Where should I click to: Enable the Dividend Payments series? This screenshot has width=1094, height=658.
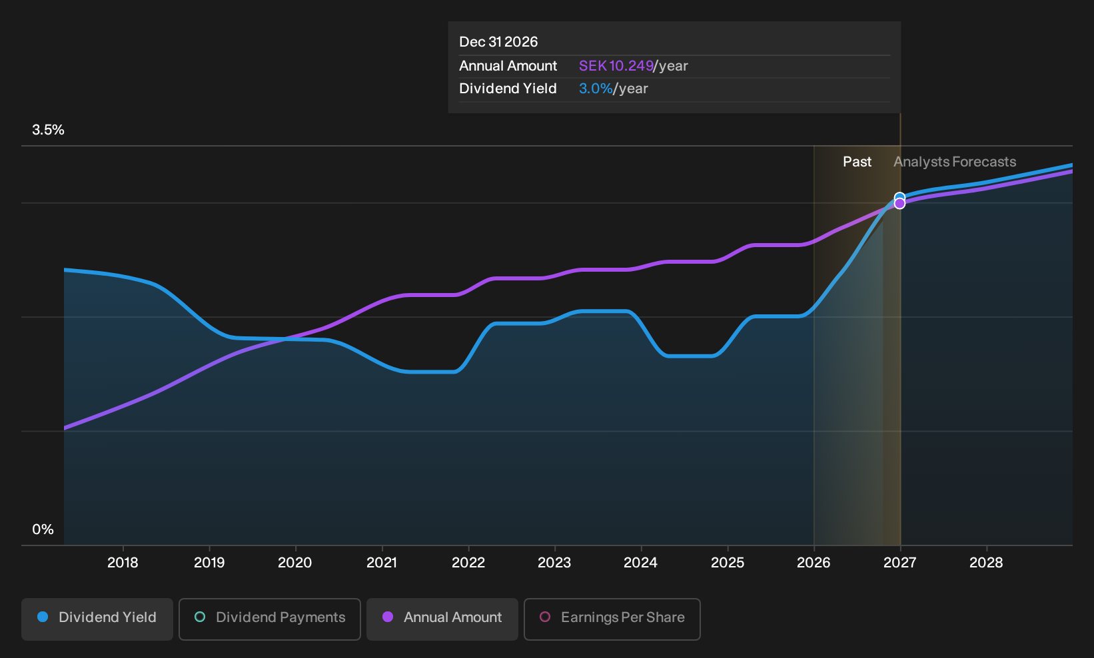270,619
